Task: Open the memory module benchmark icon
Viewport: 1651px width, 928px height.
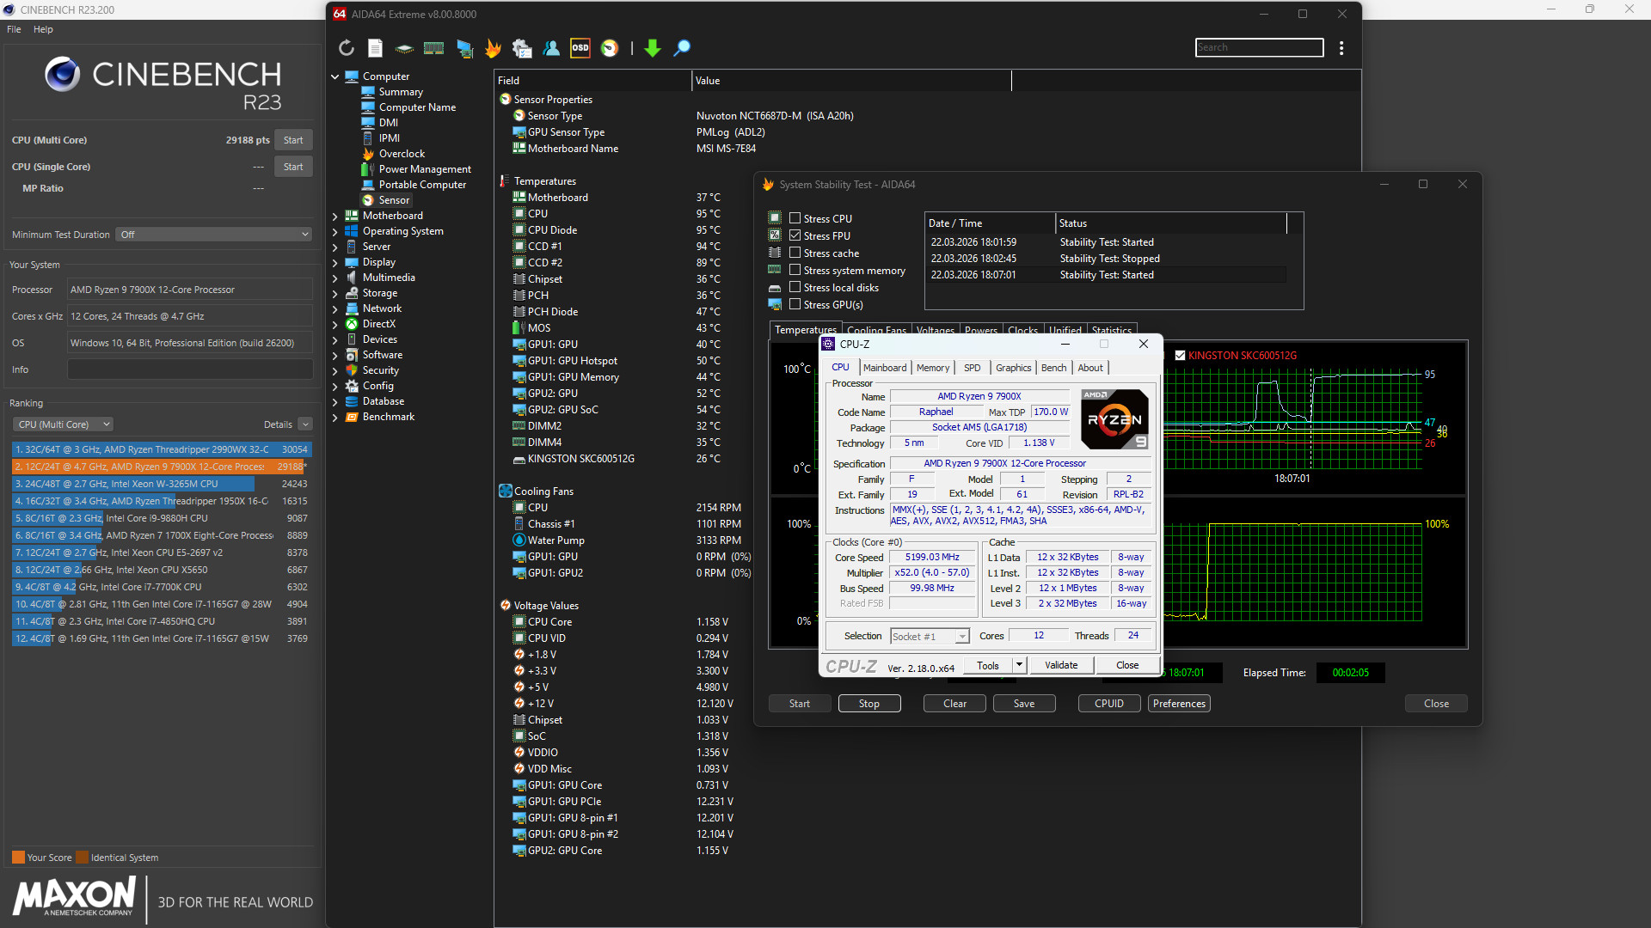Action: [x=433, y=48]
